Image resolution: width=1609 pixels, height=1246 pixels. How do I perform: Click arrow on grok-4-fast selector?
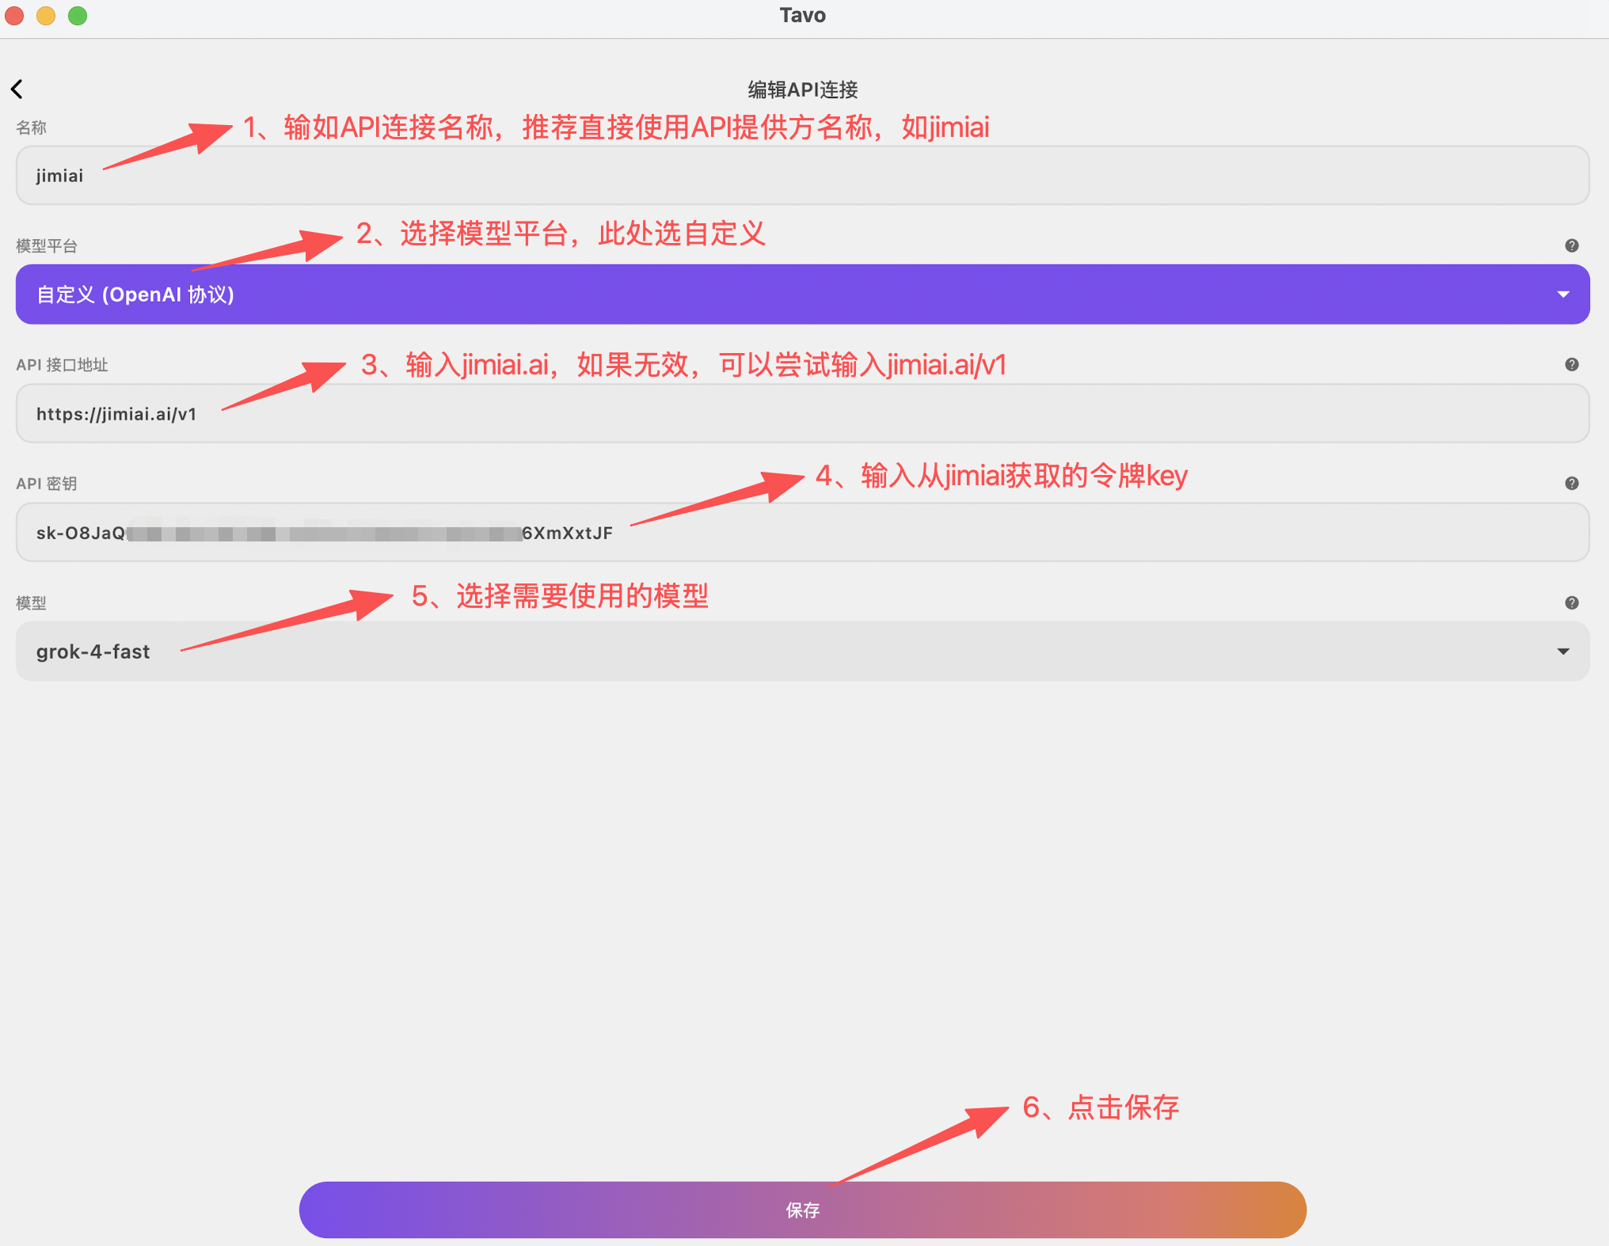1563,651
